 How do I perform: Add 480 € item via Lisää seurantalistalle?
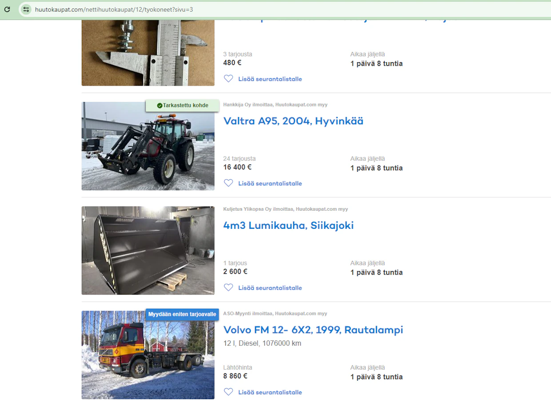tap(270, 79)
